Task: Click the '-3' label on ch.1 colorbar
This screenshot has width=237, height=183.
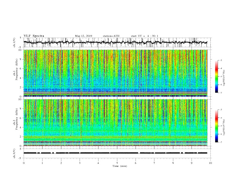Action: 221,60
